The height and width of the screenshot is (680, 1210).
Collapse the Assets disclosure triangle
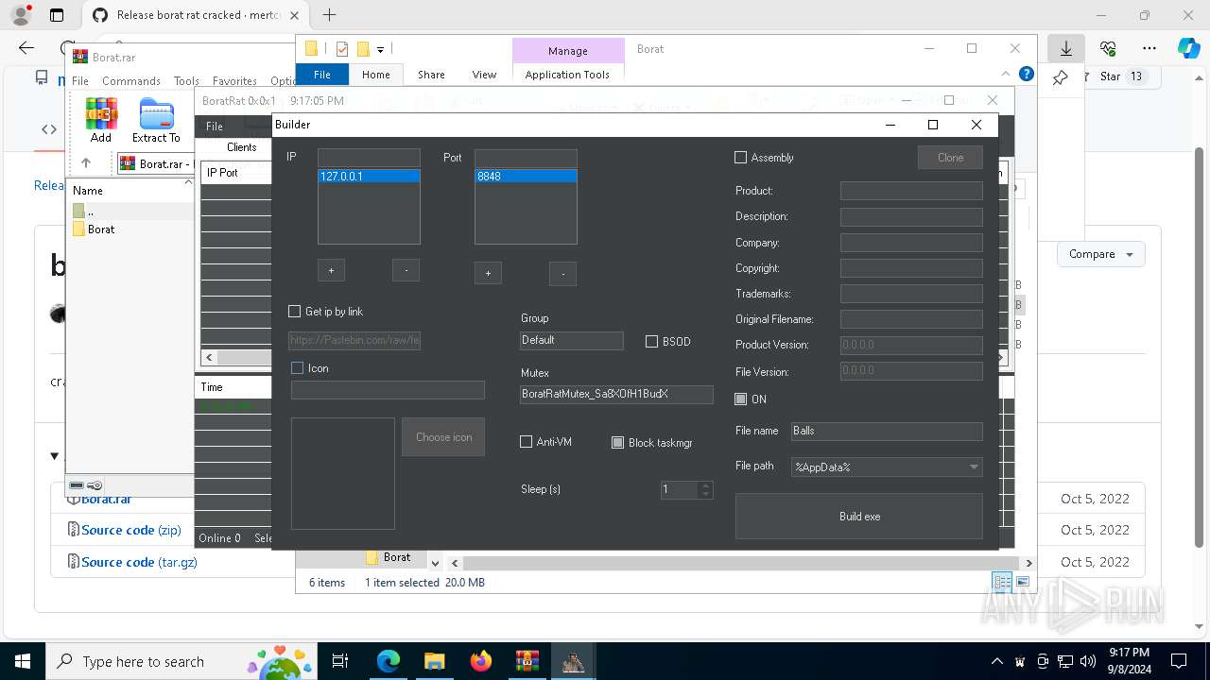point(54,456)
